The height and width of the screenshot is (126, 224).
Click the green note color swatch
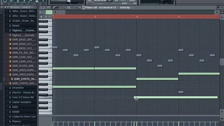[49, 12]
